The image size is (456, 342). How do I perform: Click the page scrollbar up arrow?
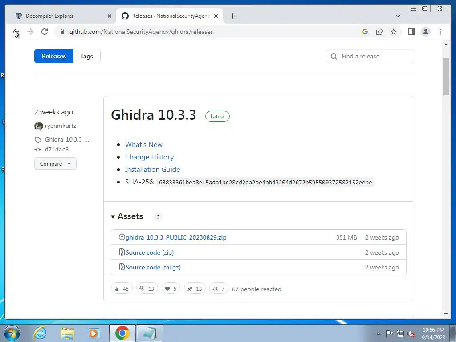tap(446, 44)
